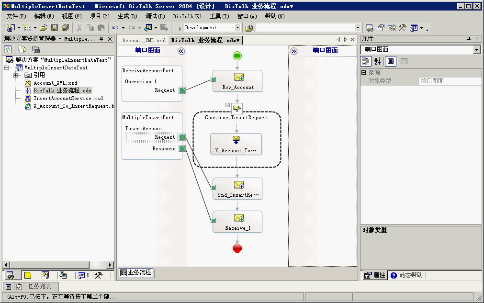Click the 端口图面 property value field
This screenshot has width=484, height=303.
click(450, 81)
